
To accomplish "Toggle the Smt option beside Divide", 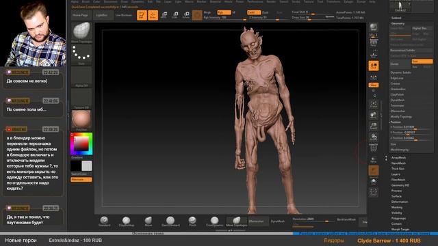I will click(422, 61).
